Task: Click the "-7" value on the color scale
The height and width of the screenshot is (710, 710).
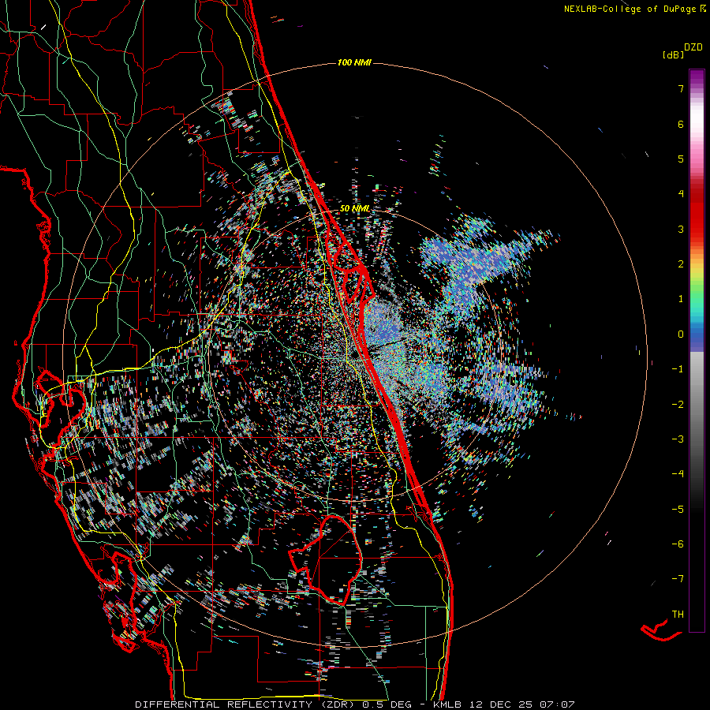Action: 678,579
